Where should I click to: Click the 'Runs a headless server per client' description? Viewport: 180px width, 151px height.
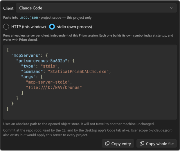[x=88, y=37]
